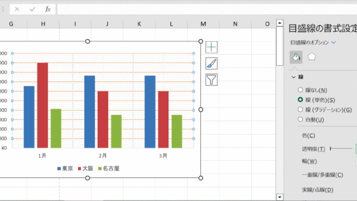Click the 東京 legend entry

[x=65, y=169]
